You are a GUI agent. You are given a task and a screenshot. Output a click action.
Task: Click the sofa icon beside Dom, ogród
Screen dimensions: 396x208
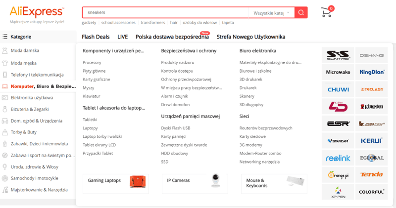[x=5, y=121]
